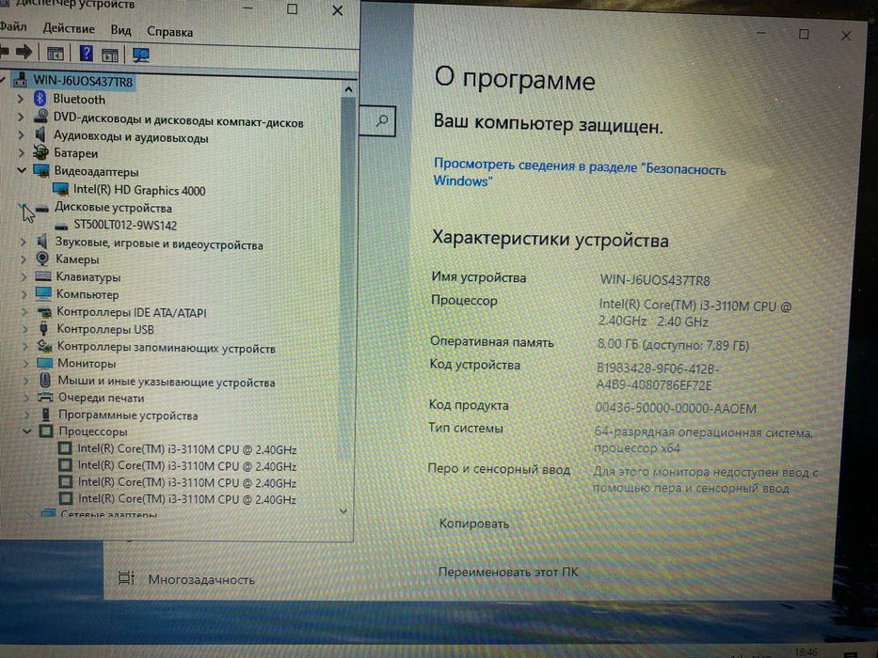Image resolution: width=878 pixels, height=658 pixels.
Task: Select the Клавиатуры keyboard icon
Action: tap(43, 275)
